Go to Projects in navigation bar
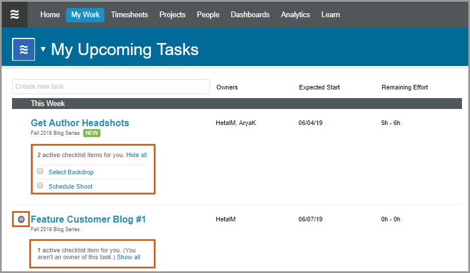This screenshot has height=273, width=470. 172,15
